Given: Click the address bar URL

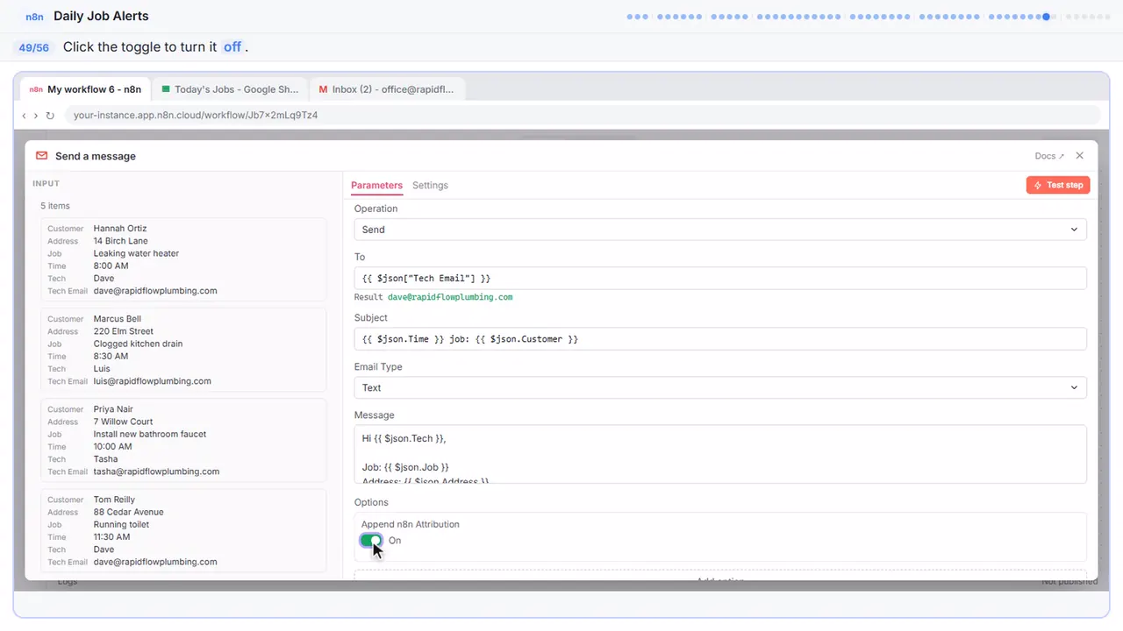Looking at the screenshot, I should click(x=196, y=115).
